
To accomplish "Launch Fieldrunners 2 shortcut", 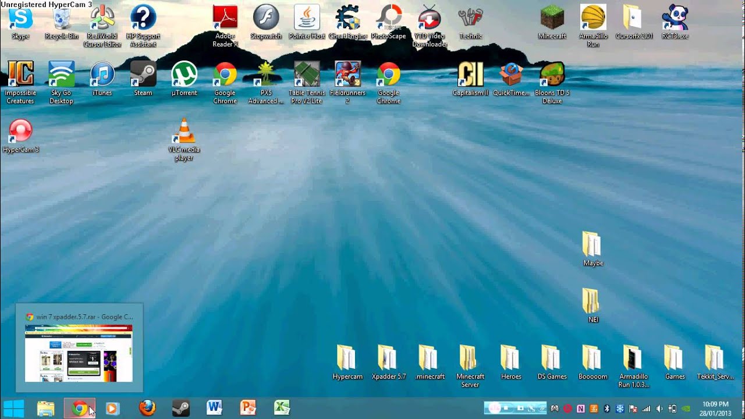I will click(x=347, y=83).
